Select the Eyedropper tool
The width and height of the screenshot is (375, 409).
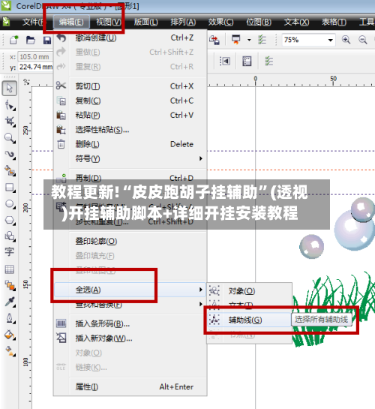[10, 302]
